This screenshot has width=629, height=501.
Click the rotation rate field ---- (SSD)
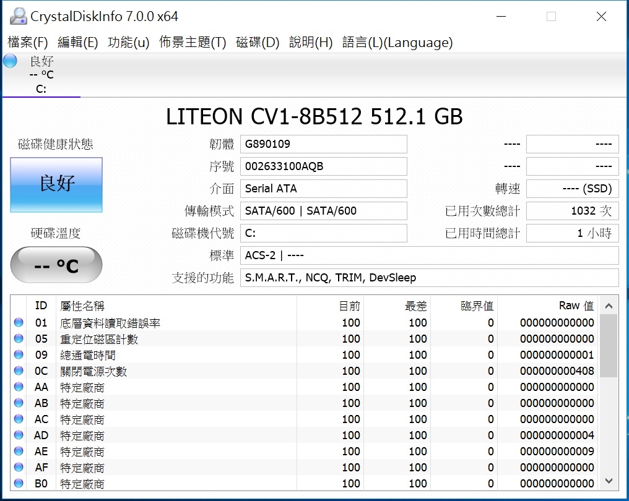(573, 189)
